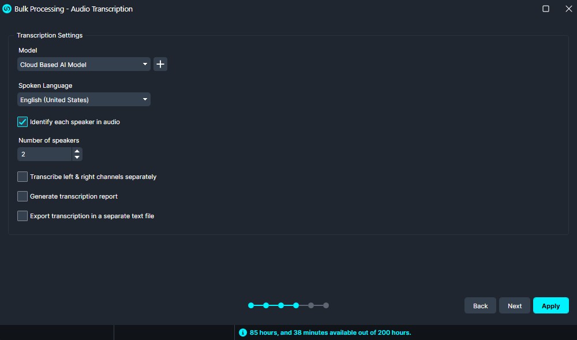Screen dimensions: 577x340
Task: Open the Cloud Based AI Model selector
Action: click(x=84, y=64)
